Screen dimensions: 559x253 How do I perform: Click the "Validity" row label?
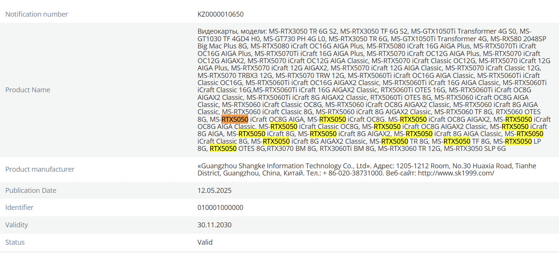[17, 225]
